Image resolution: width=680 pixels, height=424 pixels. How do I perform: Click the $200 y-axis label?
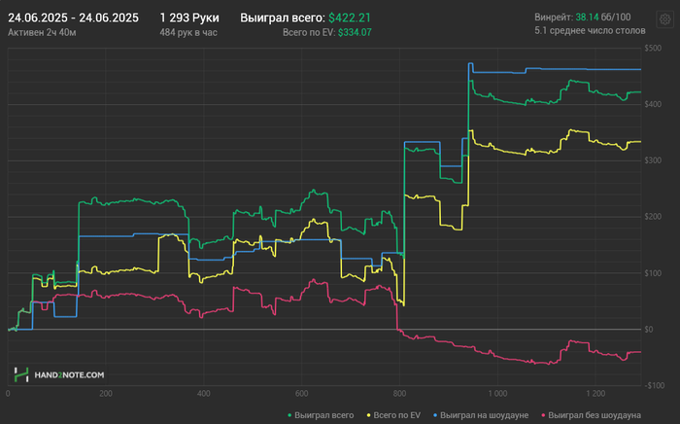[x=654, y=217]
